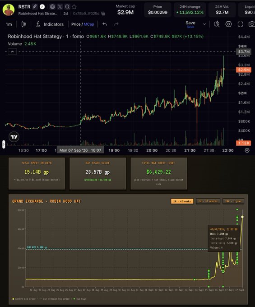Click the Price $0.00299 stat card
The width and height of the screenshot is (255, 307).
tap(158, 10)
